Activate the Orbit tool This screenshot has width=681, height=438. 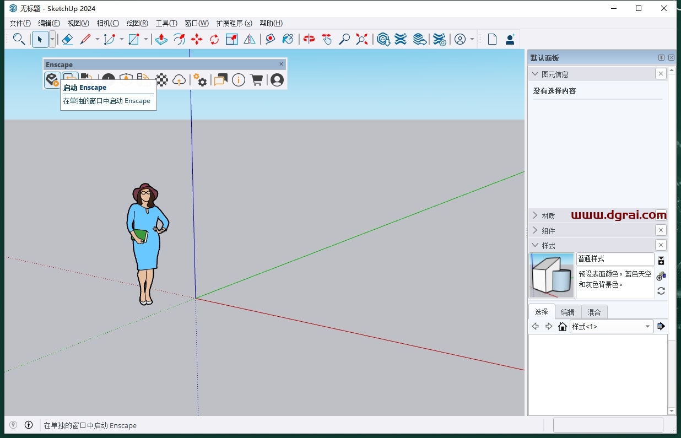point(309,39)
